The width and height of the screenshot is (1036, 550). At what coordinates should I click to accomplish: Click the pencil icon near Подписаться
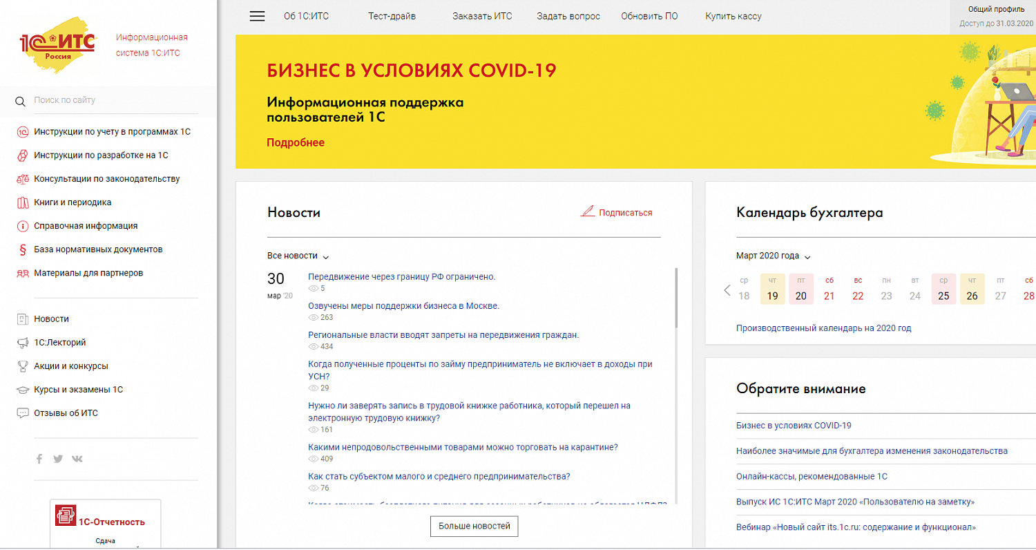[x=587, y=212]
